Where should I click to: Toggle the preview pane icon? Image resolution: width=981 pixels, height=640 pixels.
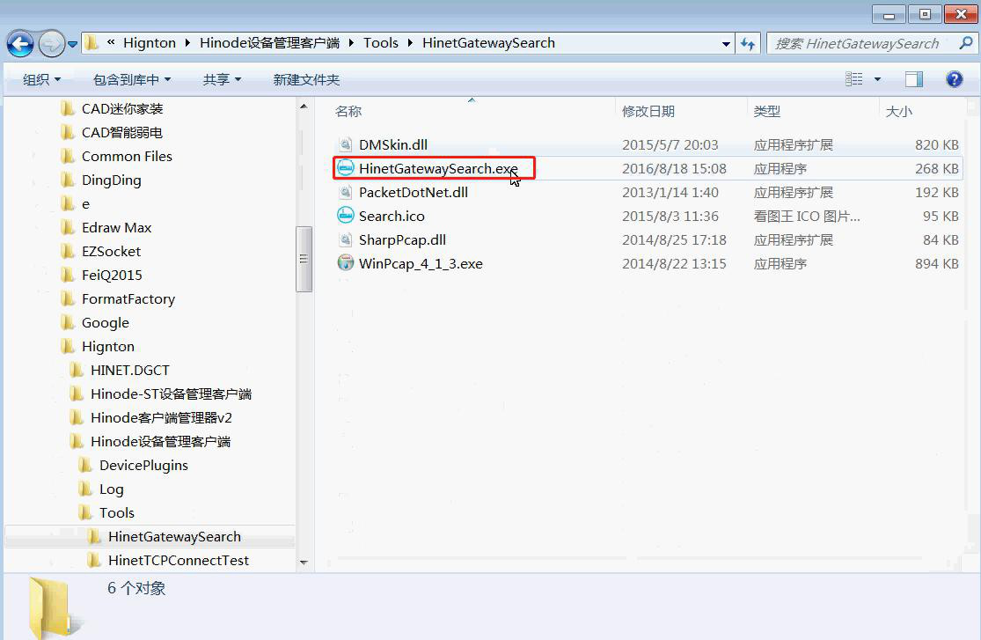click(914, 79)
